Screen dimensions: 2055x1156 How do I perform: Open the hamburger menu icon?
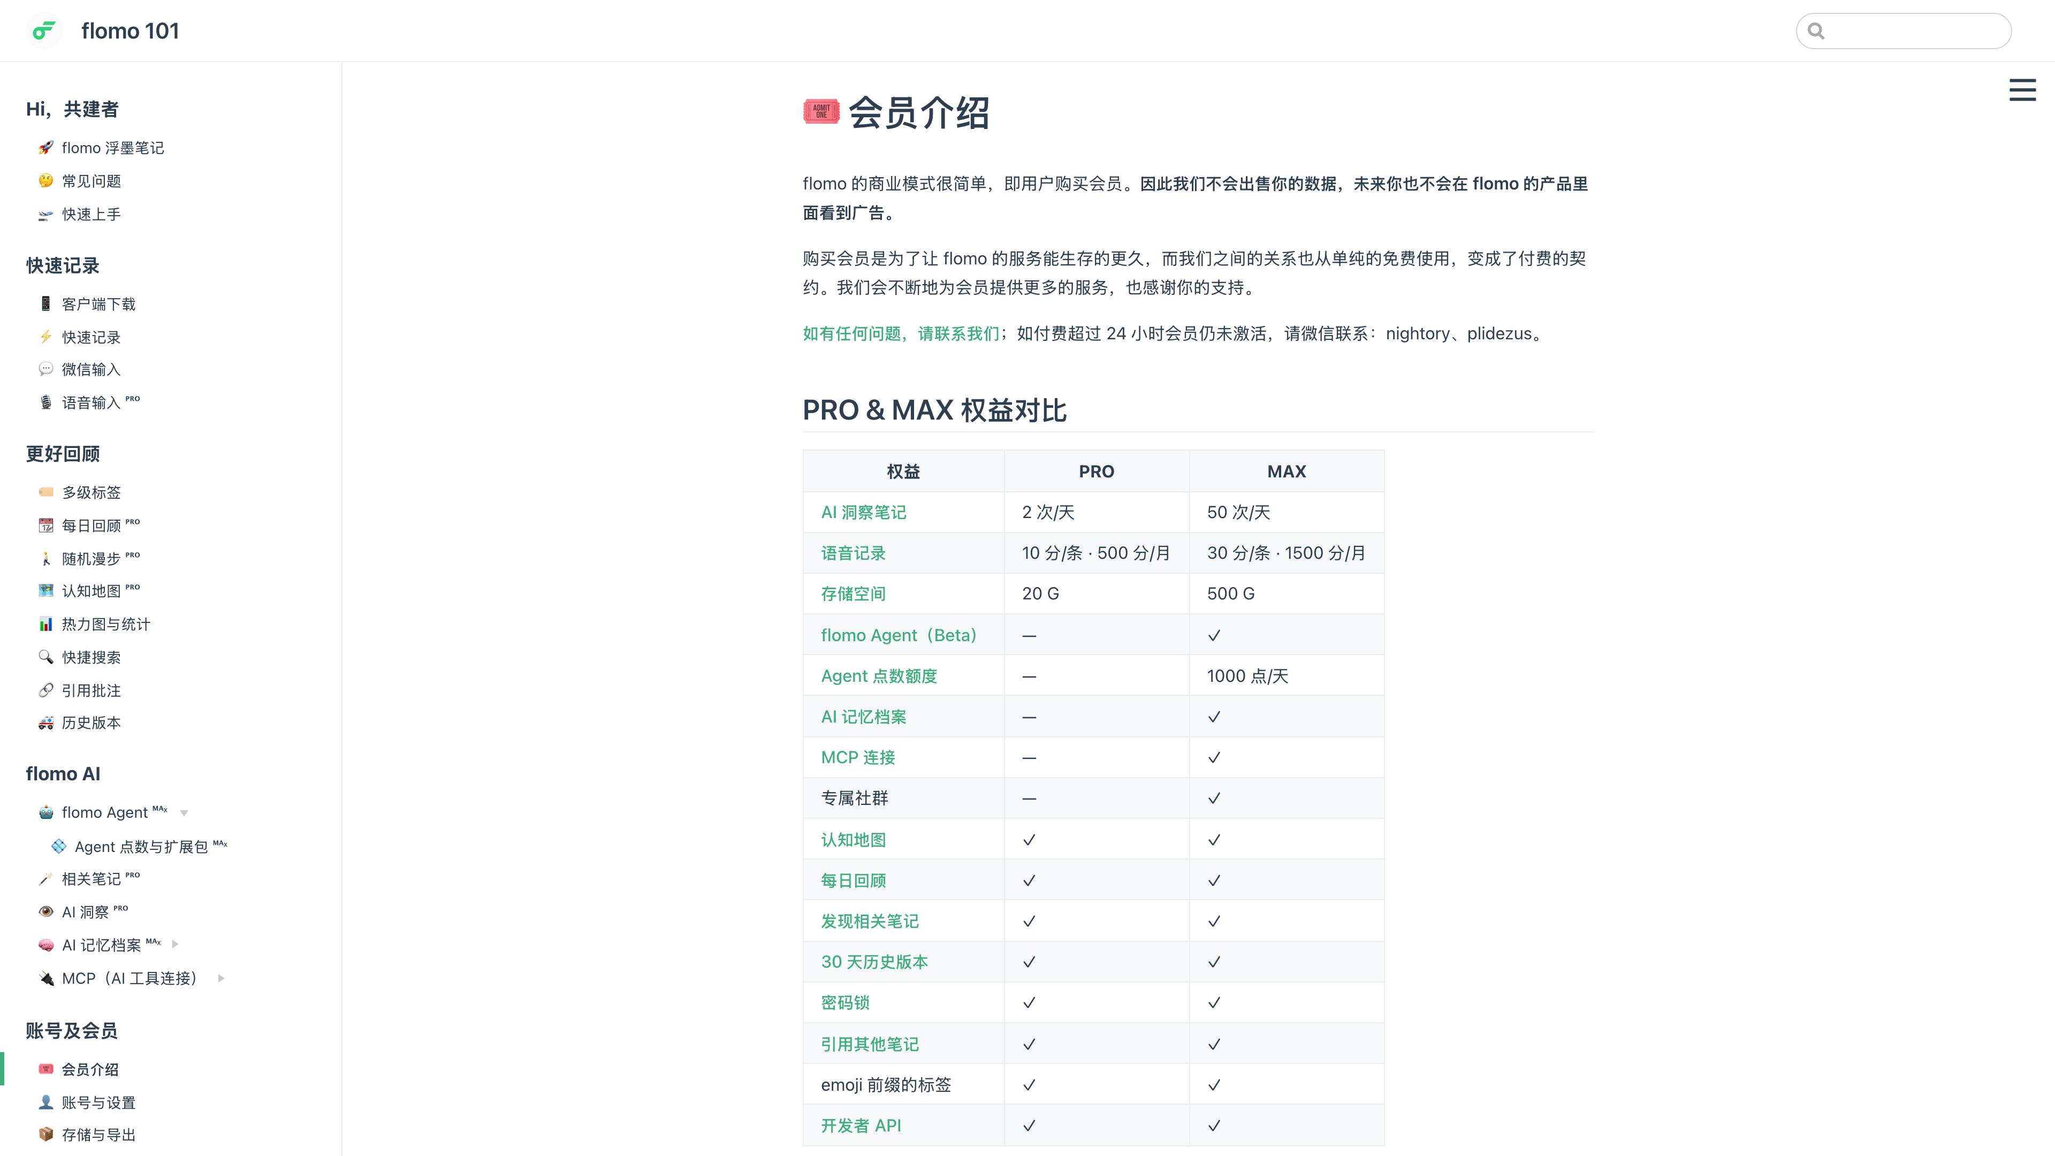(2022, 89)
